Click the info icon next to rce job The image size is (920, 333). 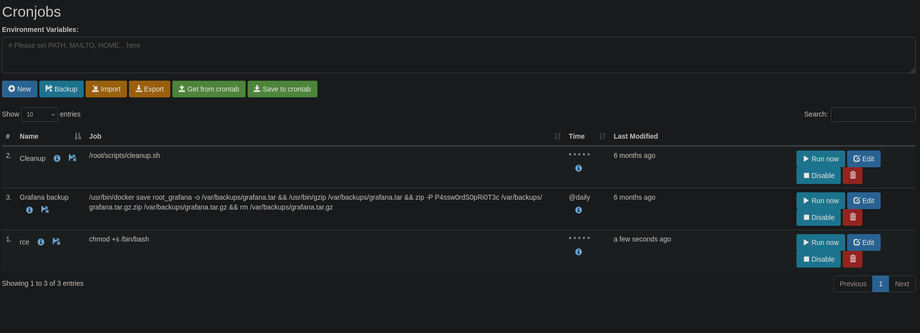coord(41,242)
